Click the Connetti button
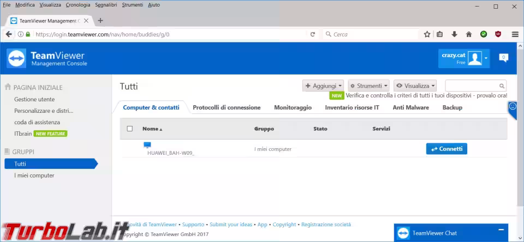 pos(446,149)
